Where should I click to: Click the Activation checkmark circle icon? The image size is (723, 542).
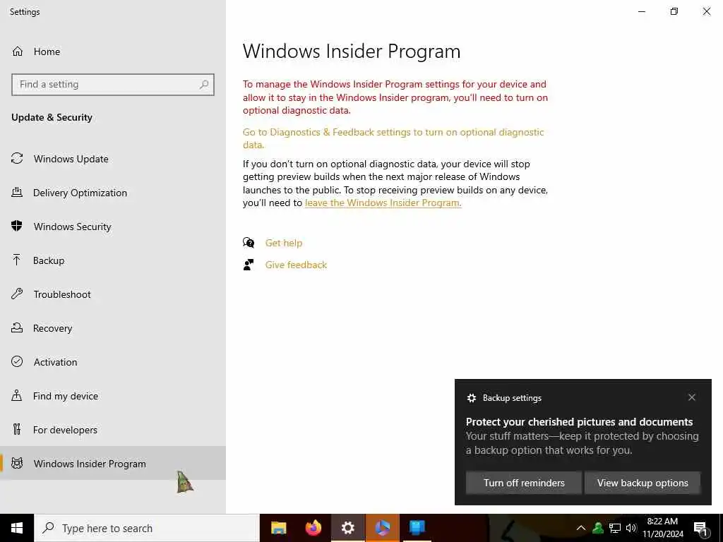17,362
